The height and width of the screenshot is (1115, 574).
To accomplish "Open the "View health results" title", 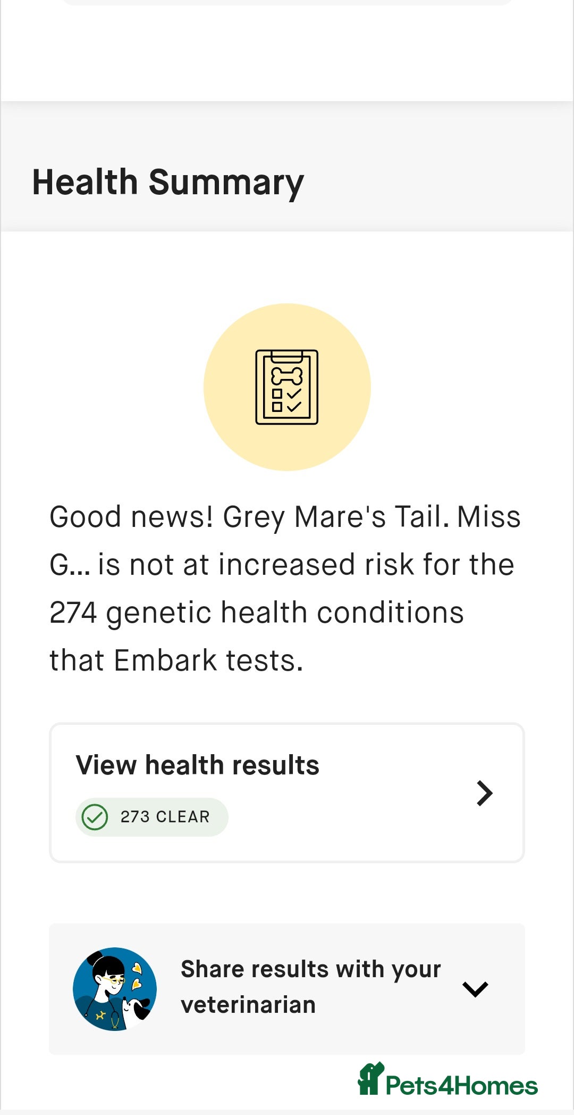I will tap(197, 765).
